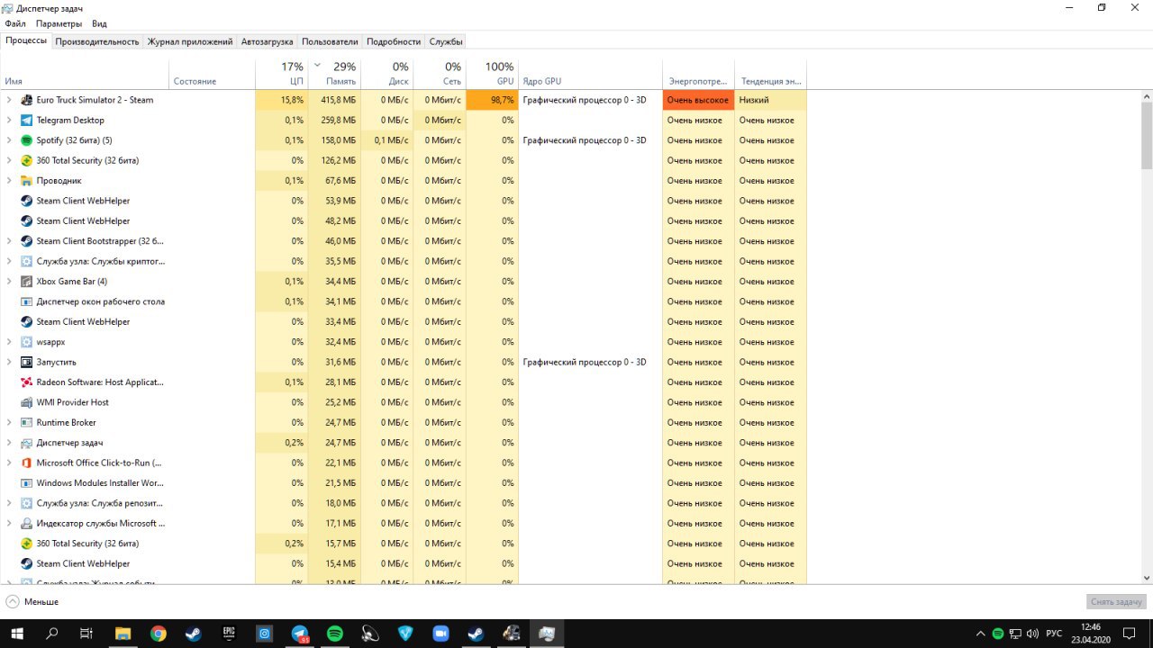Screen dimensions: 1153x648
Task: Sort processes by GPU column header
Action: pyautogui.click(x=493, y=74)
